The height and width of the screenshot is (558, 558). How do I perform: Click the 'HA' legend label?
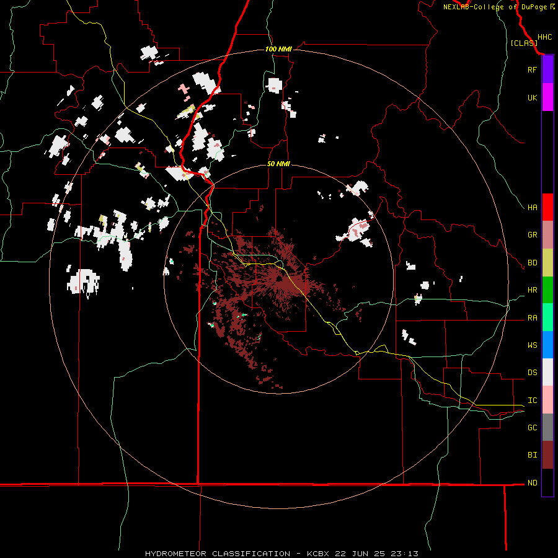[532, 207]
